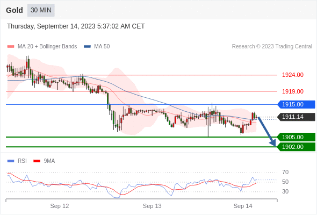Viewport: 317px width, 215px height.
Task: Click the MA 50 legend swatch
Action: (x=87, y=47)
